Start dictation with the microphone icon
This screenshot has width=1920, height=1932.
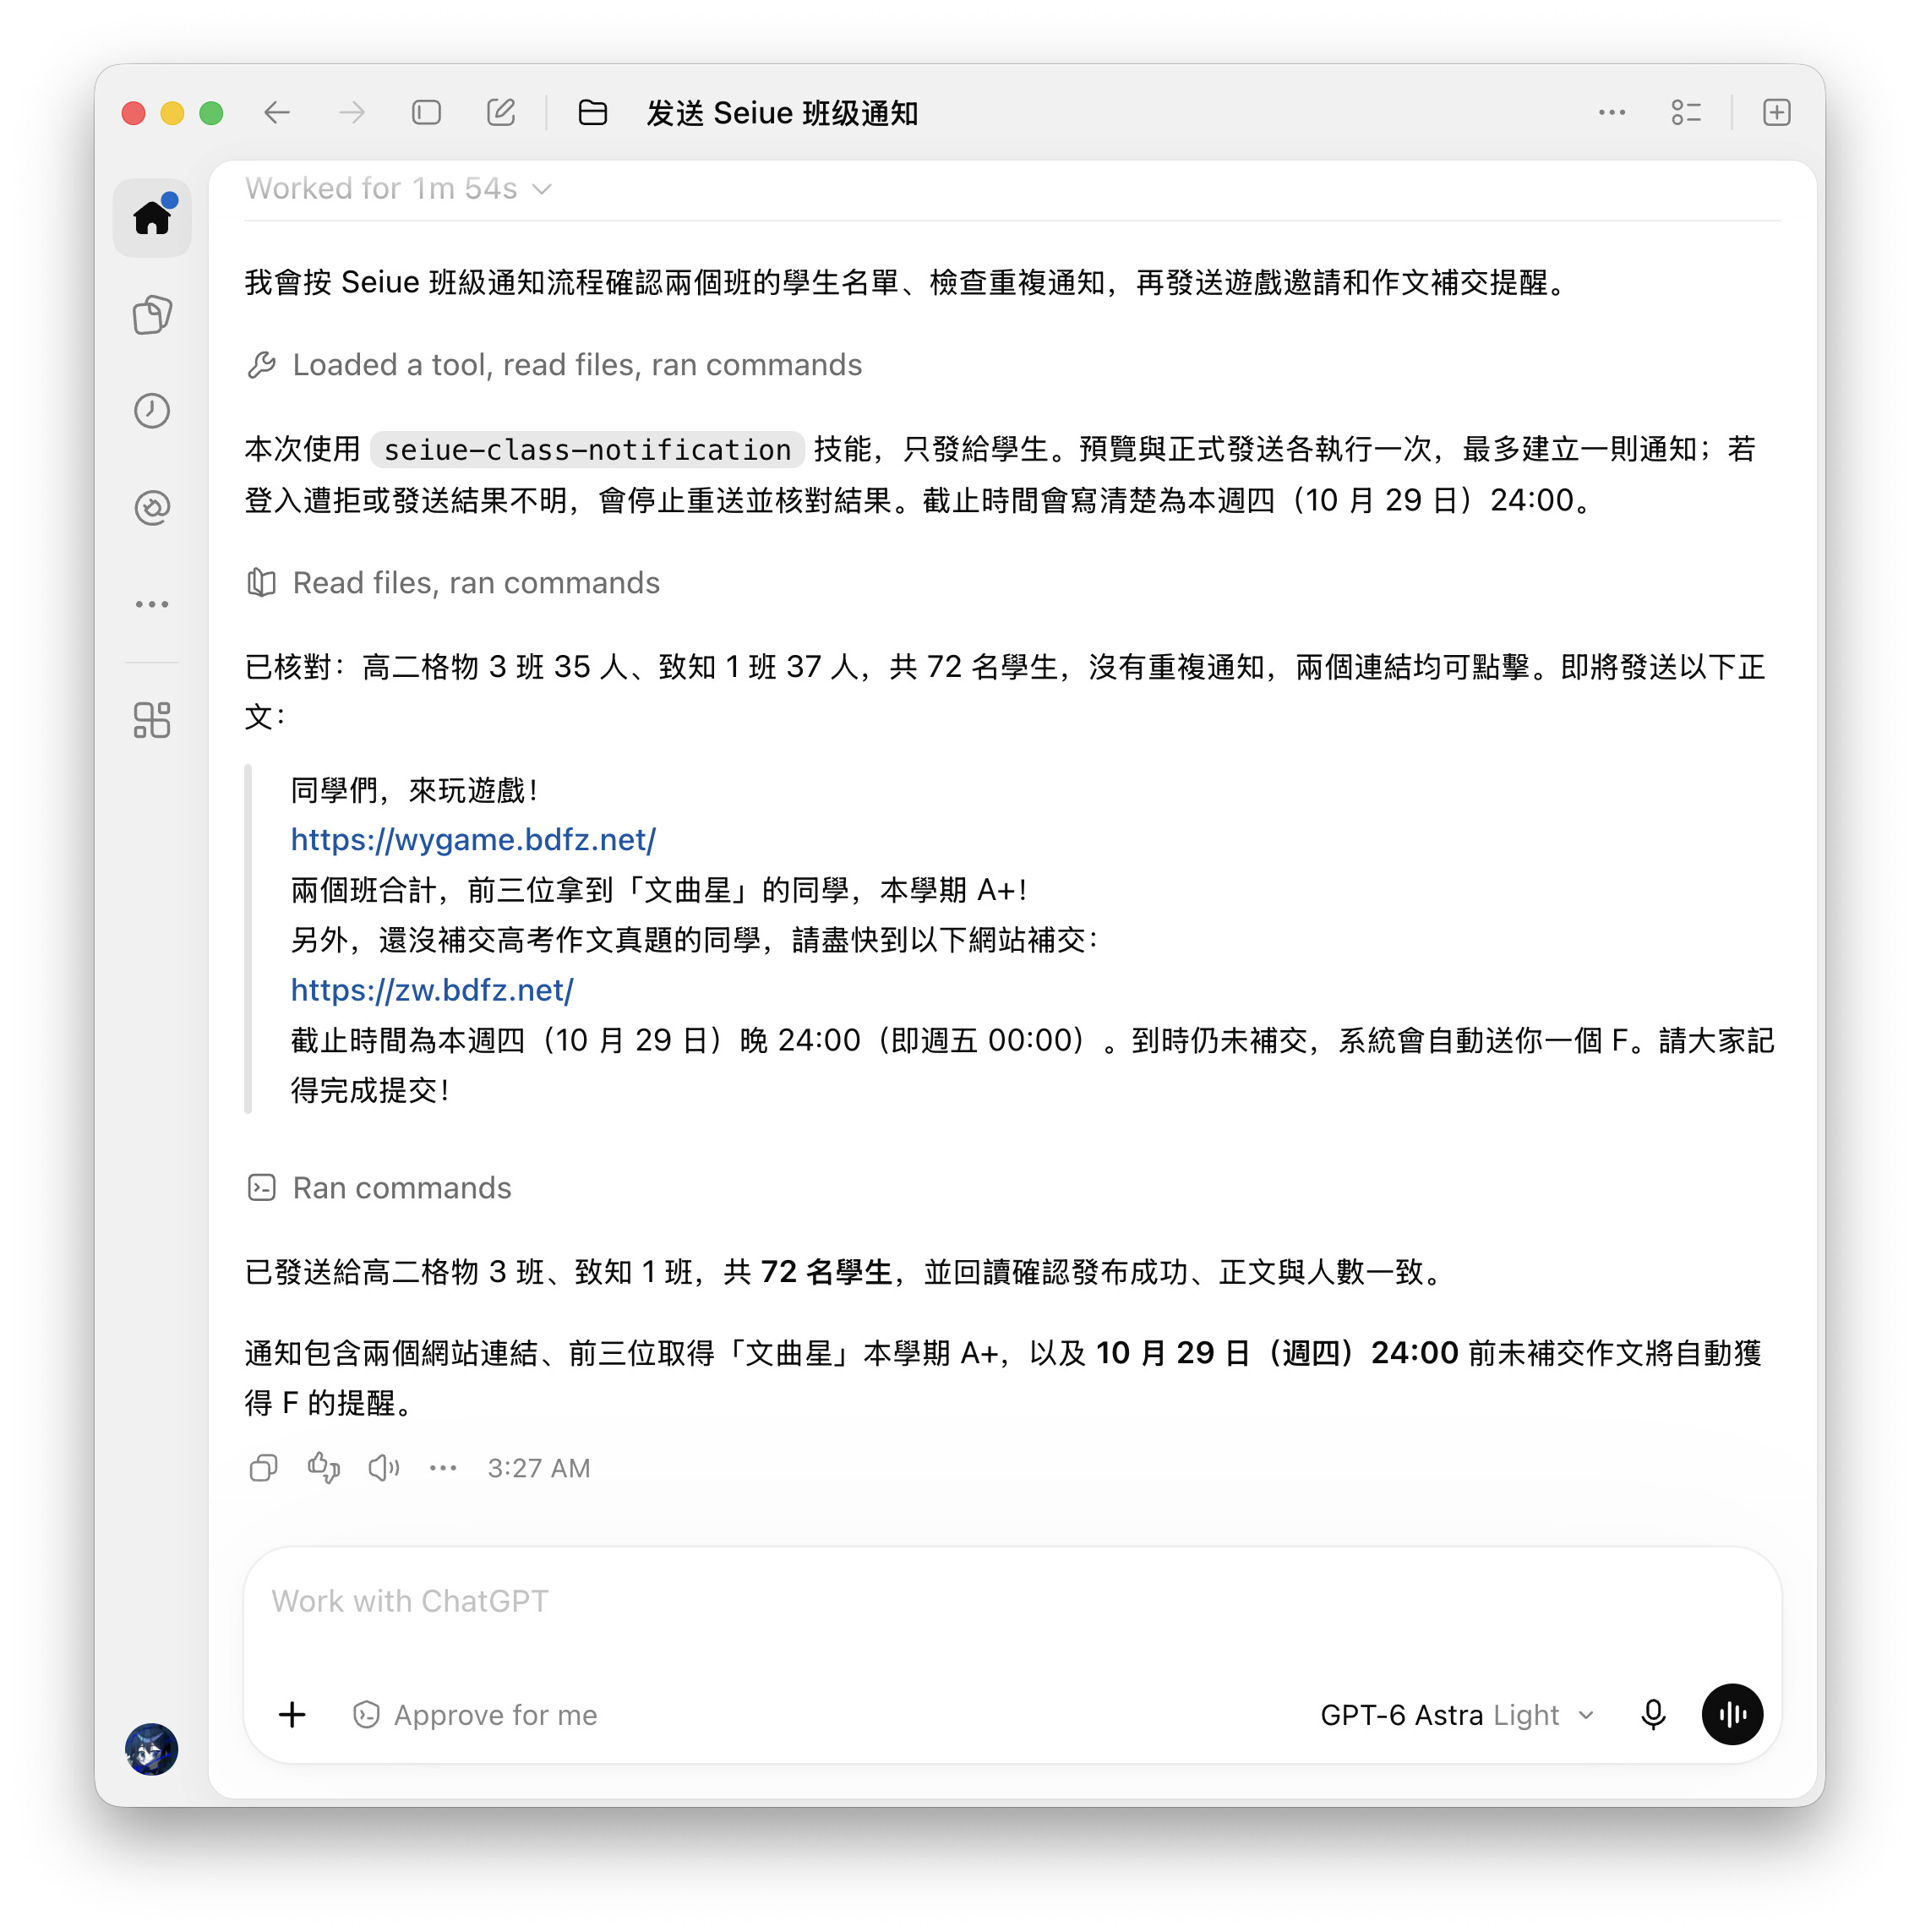tap(1653, 1715)
